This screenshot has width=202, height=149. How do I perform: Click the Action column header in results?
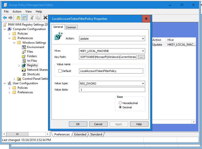[x=159, y=40]
